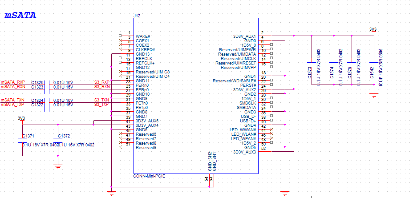Select the CONN-Mini-PCIE part label
Screen dimensions: 413x198
coord(150,176)
